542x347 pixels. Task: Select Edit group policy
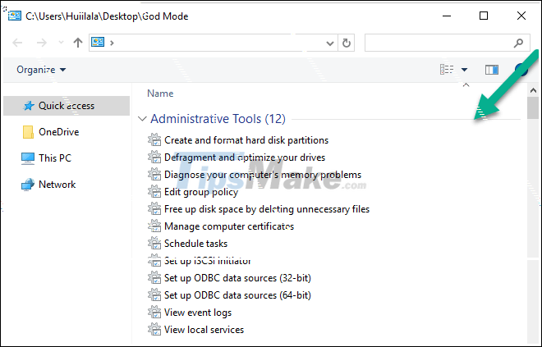pos(201,192)
